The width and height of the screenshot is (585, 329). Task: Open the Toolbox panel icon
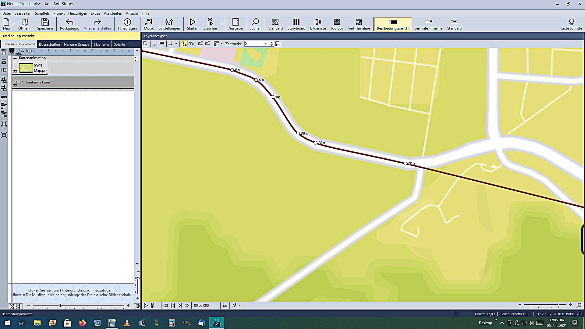337,24
